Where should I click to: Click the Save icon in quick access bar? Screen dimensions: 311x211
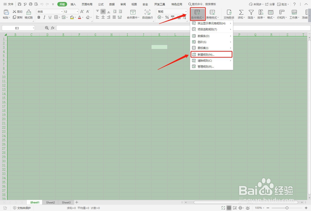(19, 4)
